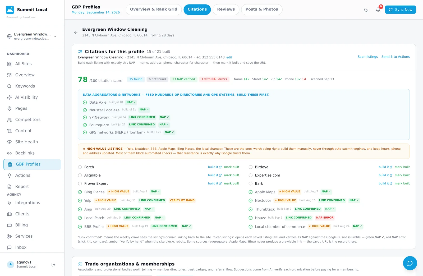This screenshot has height=276, width=423.
Task: Check the Alignable listing circle
Action: coord(80,175)
